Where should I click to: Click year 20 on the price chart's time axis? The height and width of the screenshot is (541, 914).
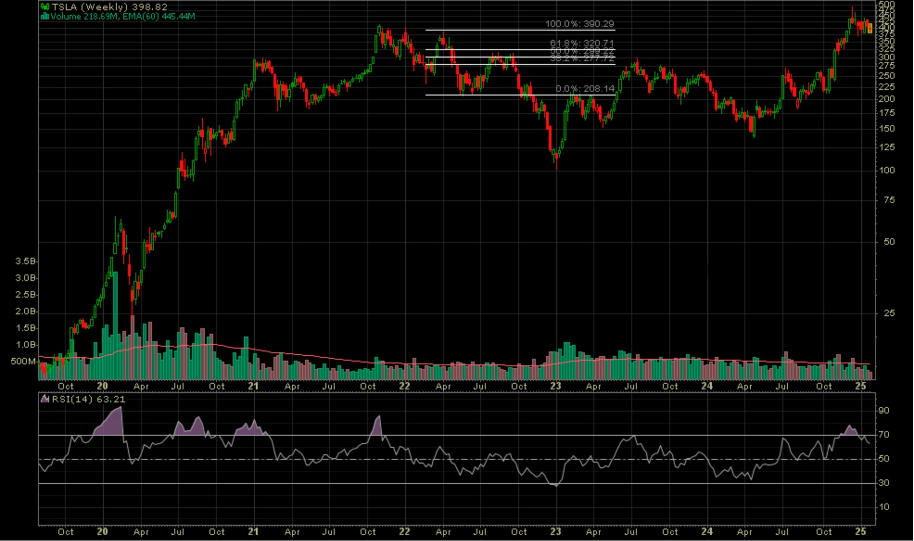pos(102,386)
